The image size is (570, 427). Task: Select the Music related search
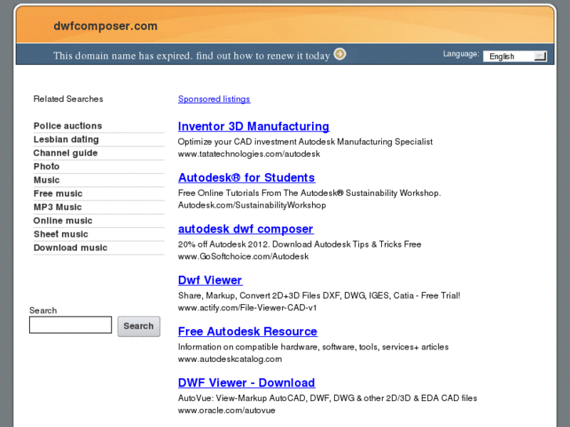coord(46,180)
